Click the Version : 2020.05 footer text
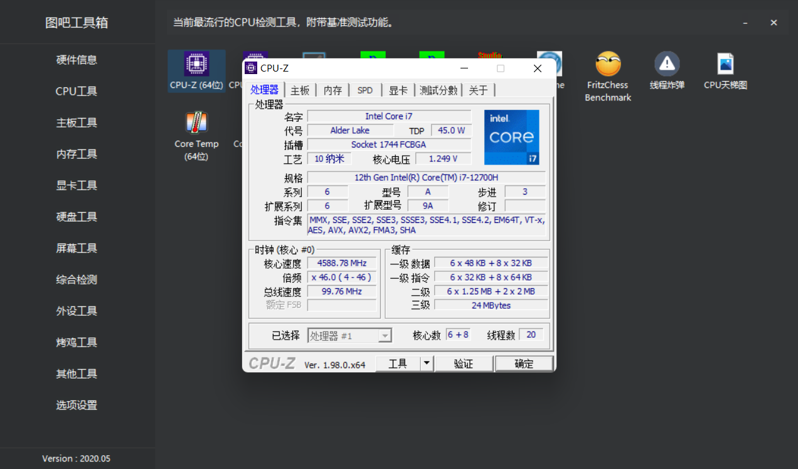The image size is (798, 469). 76,459
